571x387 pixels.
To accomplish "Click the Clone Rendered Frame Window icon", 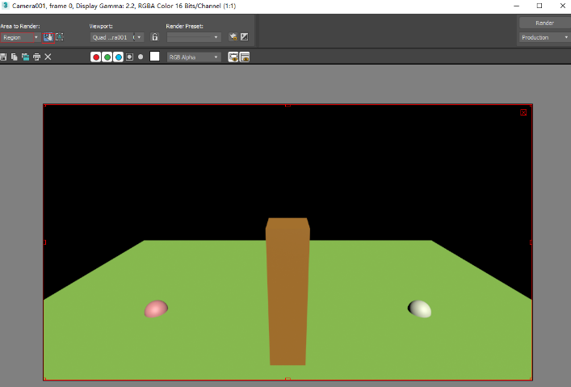I will pyautogui.click(x=25, y=57).
